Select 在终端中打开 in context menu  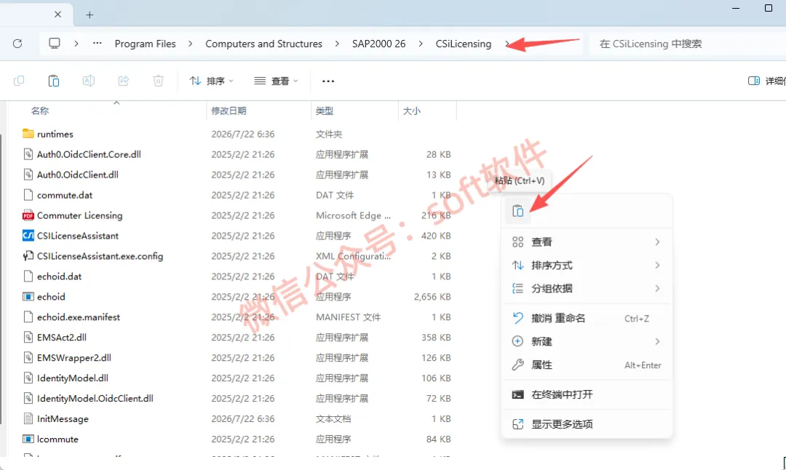(587, 394)
